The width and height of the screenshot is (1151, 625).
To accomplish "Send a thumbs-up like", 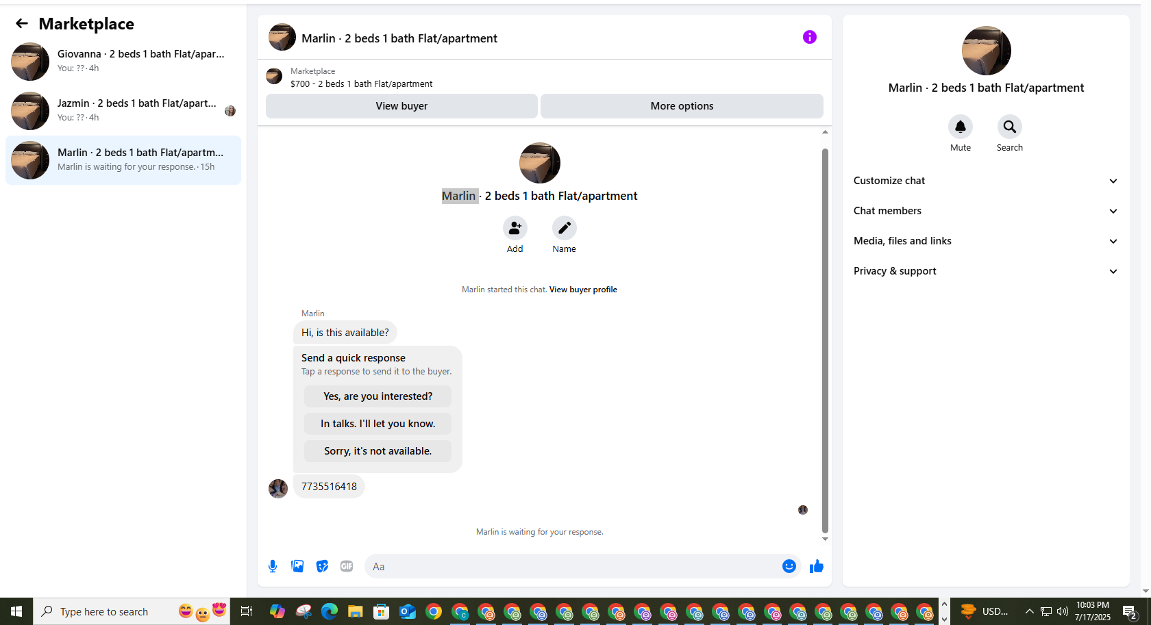I will click(816, 566).
